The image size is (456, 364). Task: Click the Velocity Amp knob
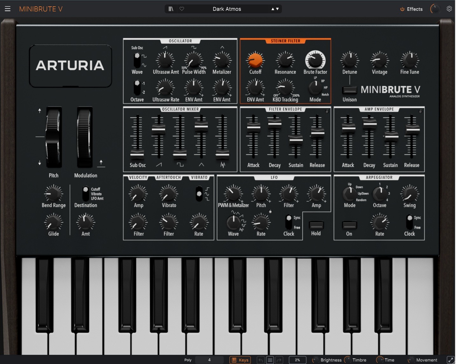138,193
